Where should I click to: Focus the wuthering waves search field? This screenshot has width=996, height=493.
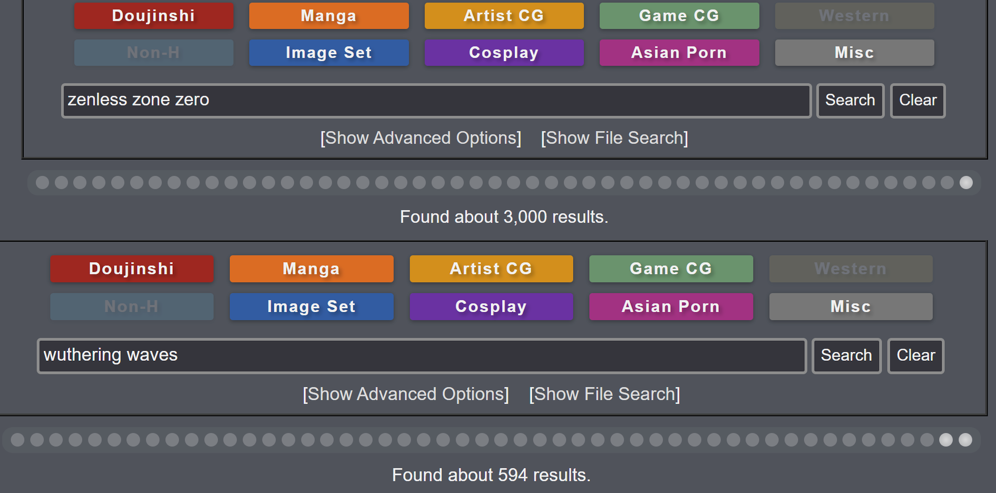pyautogui.click(x=422, y=356)
